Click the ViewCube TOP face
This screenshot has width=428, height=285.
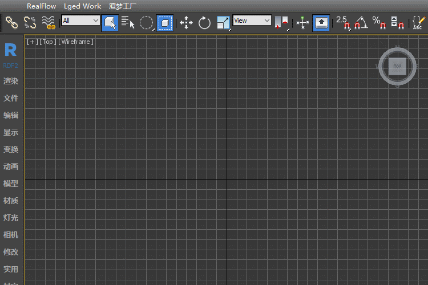pos(397,66)
